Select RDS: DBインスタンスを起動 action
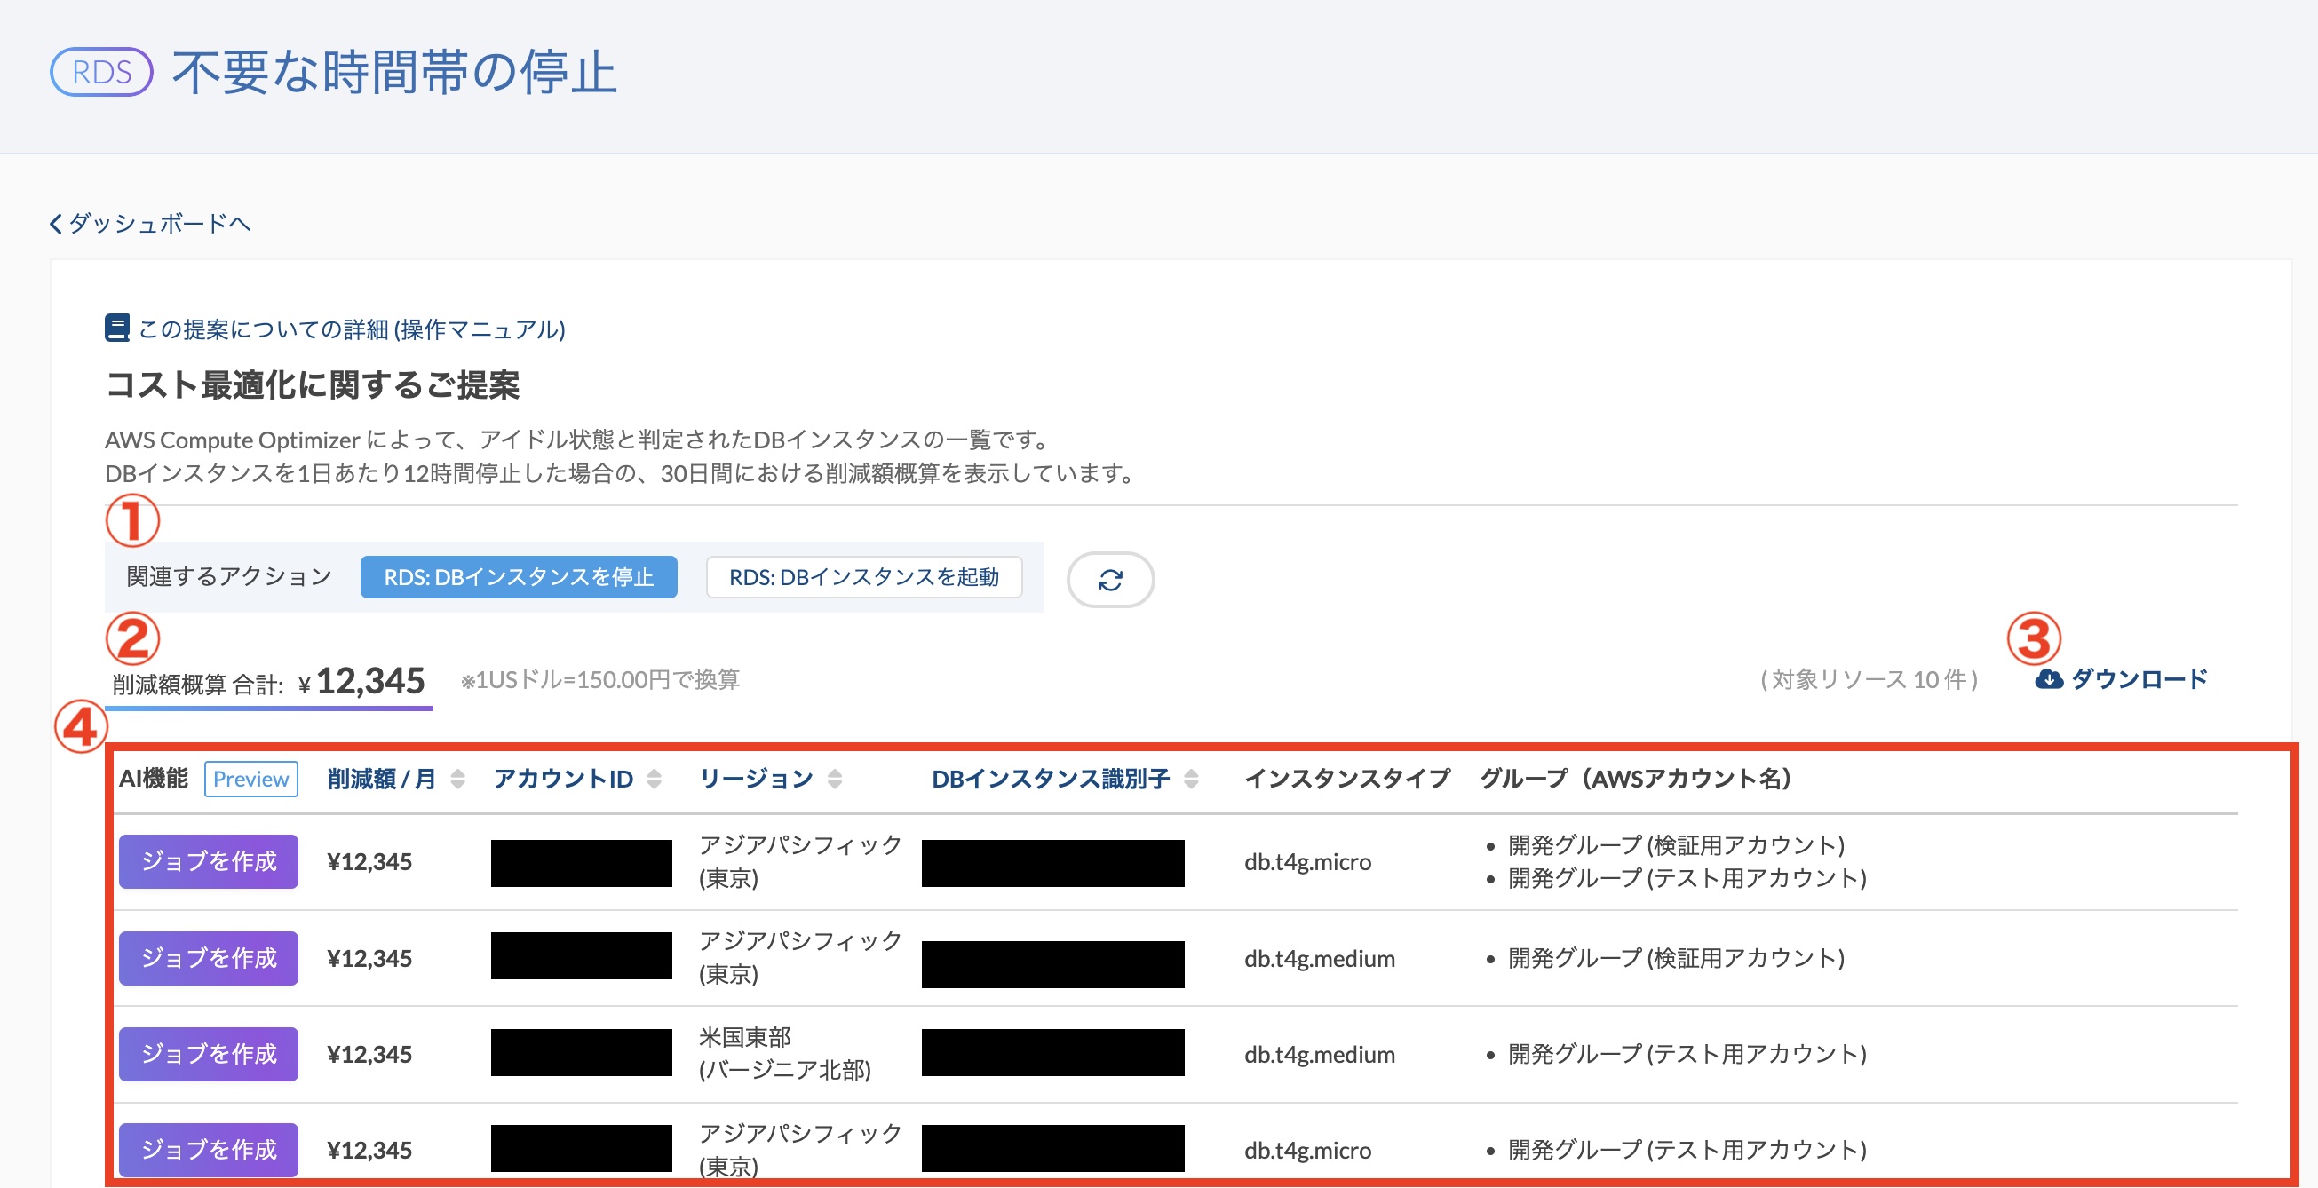 click(864, 577)
